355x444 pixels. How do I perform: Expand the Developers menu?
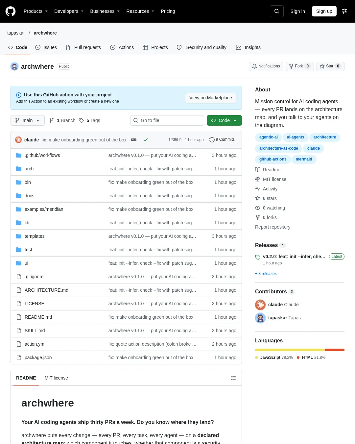click(x=69, y=11)
